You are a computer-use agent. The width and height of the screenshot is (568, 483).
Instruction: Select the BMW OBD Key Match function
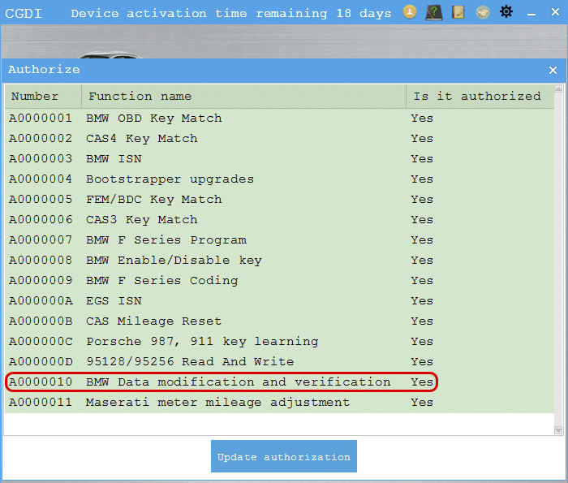[154, 119]
